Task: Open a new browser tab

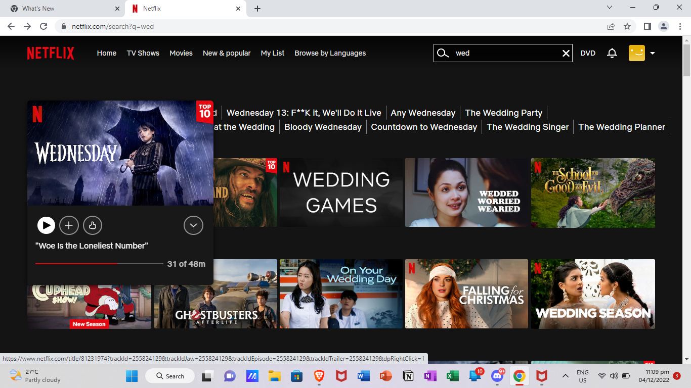Action: point(257,9)
